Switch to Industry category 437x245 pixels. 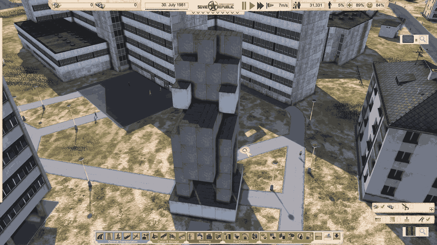[287, 242]
